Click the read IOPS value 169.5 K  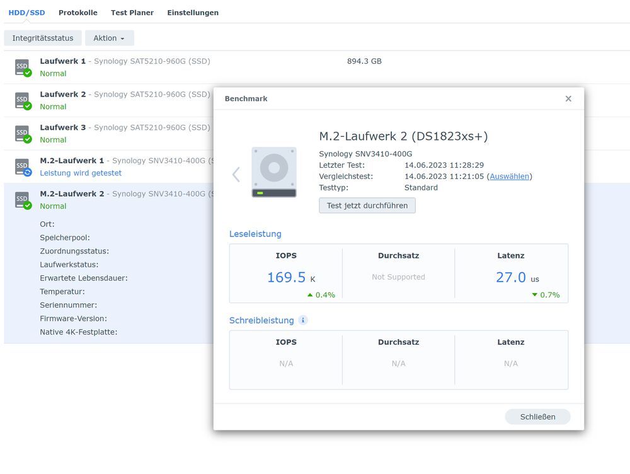291,277
